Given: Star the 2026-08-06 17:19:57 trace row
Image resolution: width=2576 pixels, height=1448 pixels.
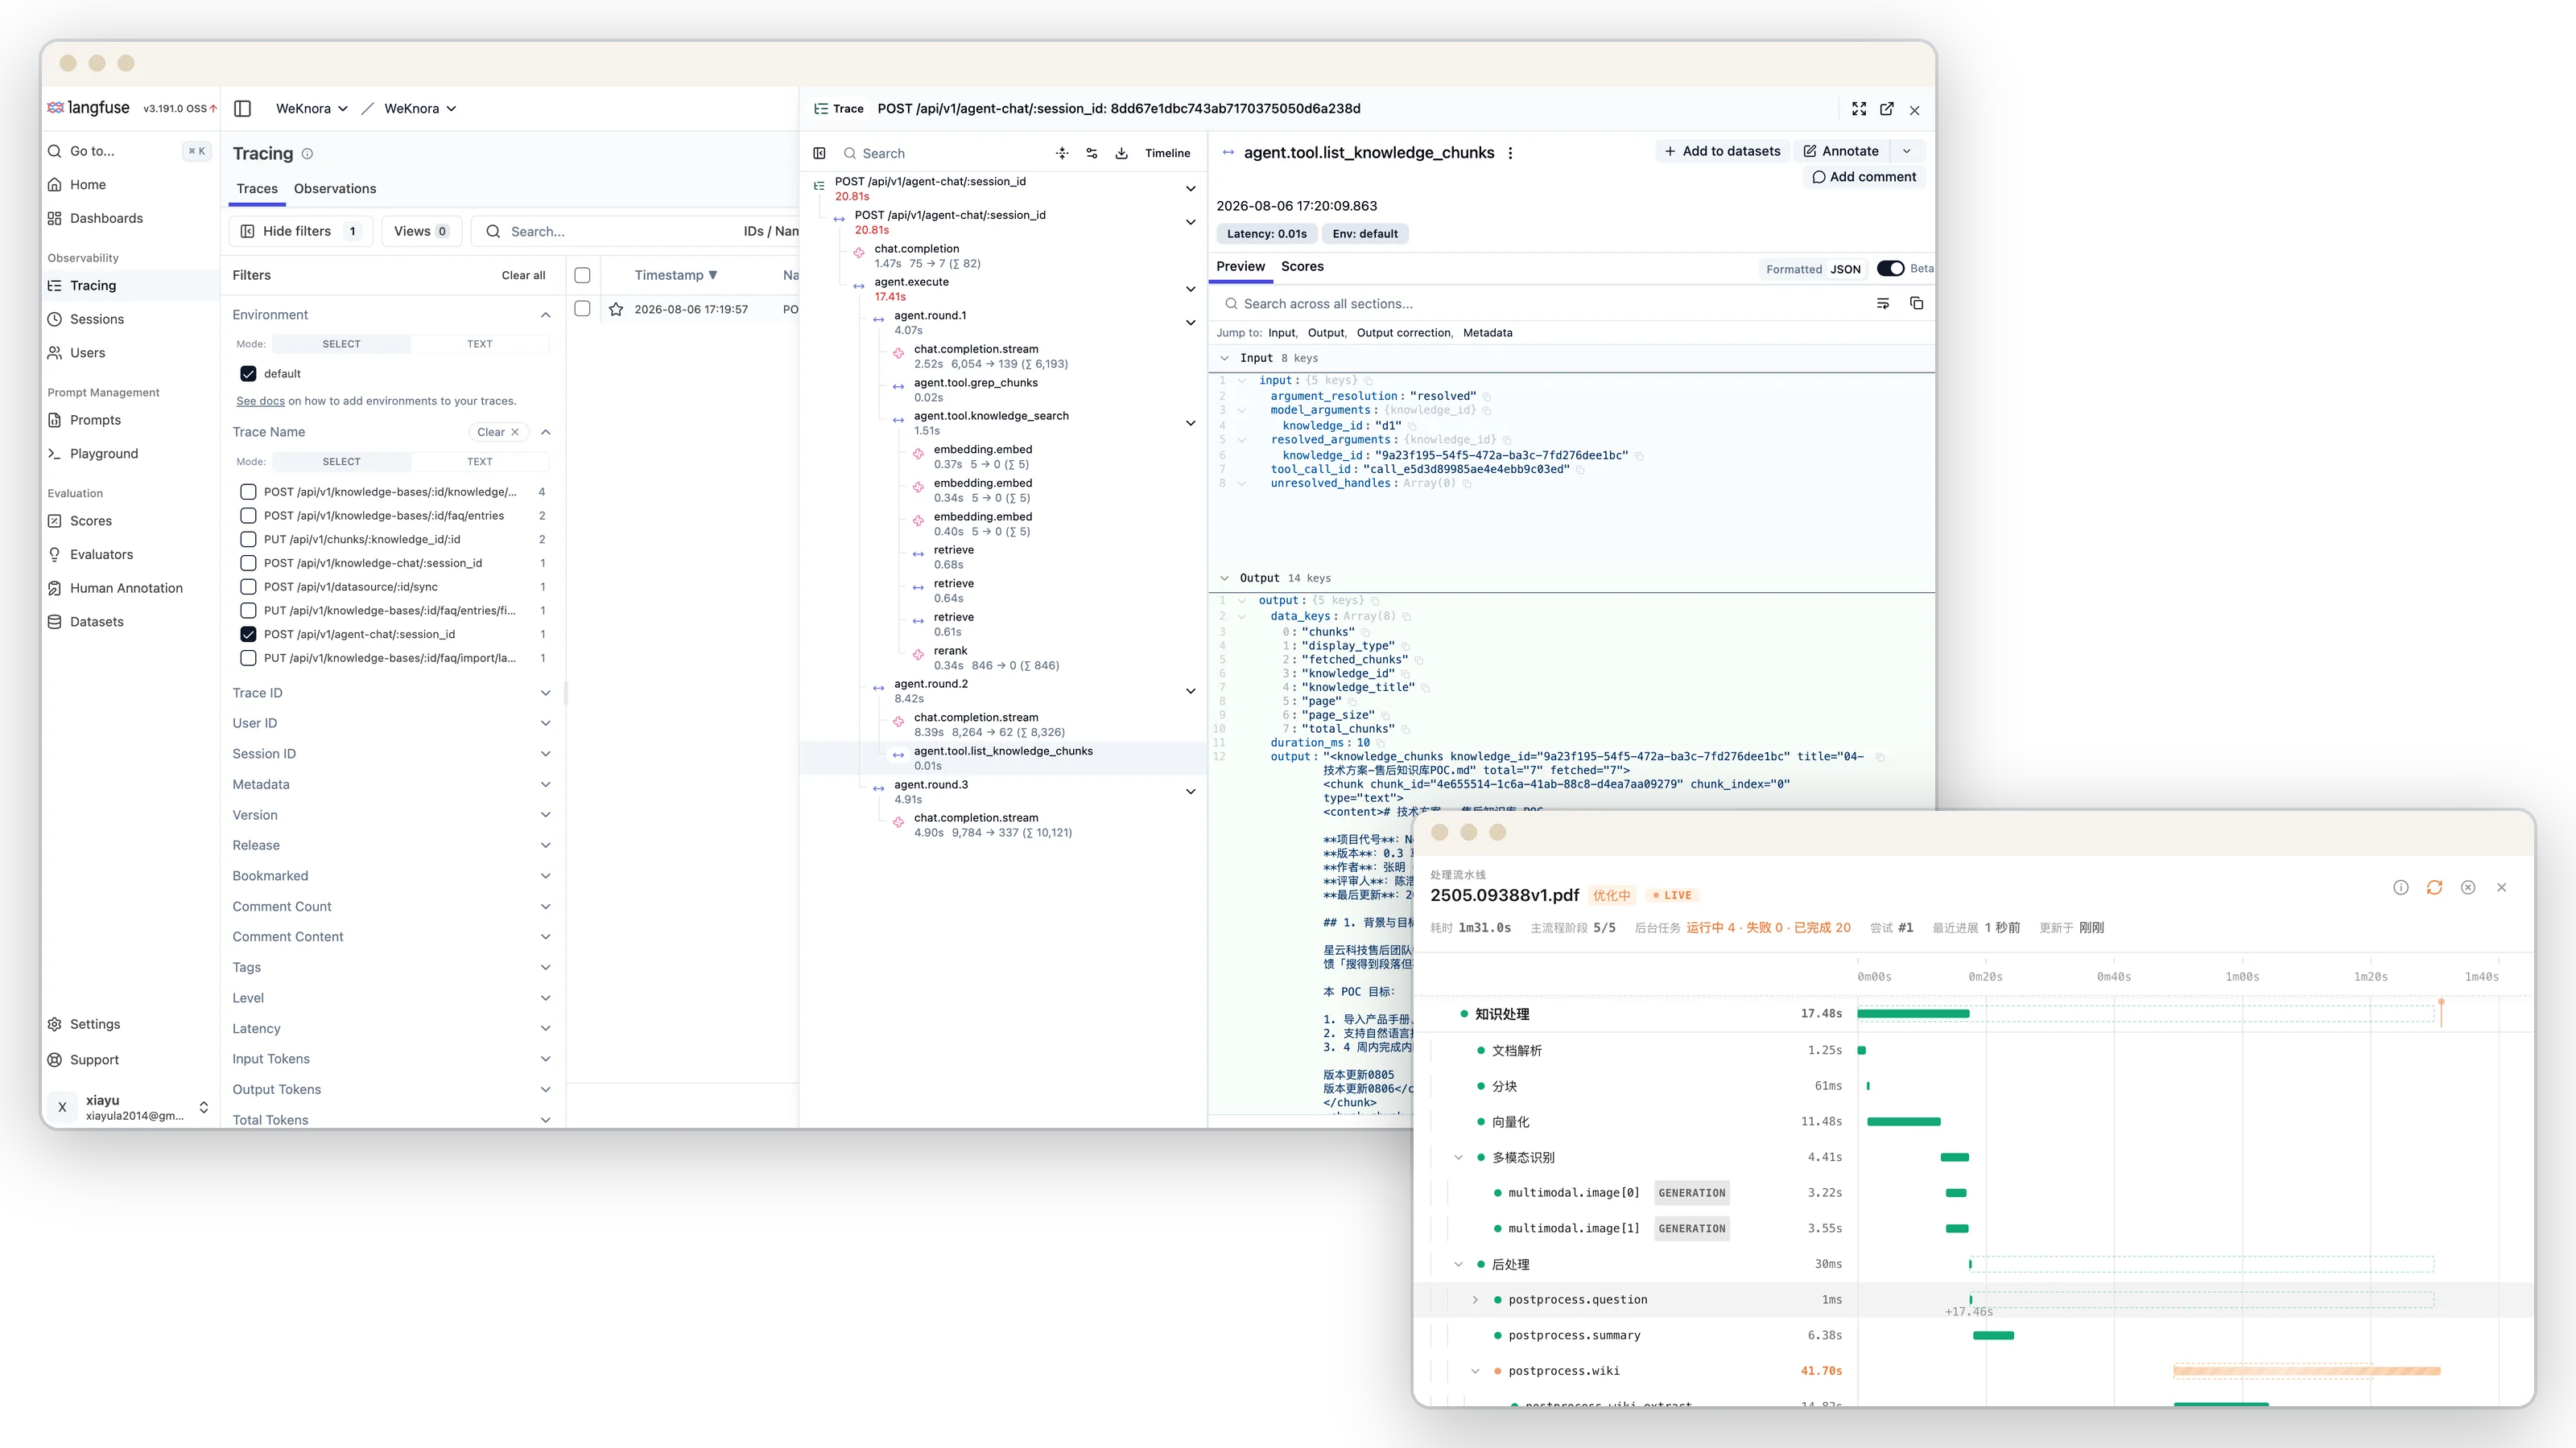Looking at the screenshot, I should [616, 309].
